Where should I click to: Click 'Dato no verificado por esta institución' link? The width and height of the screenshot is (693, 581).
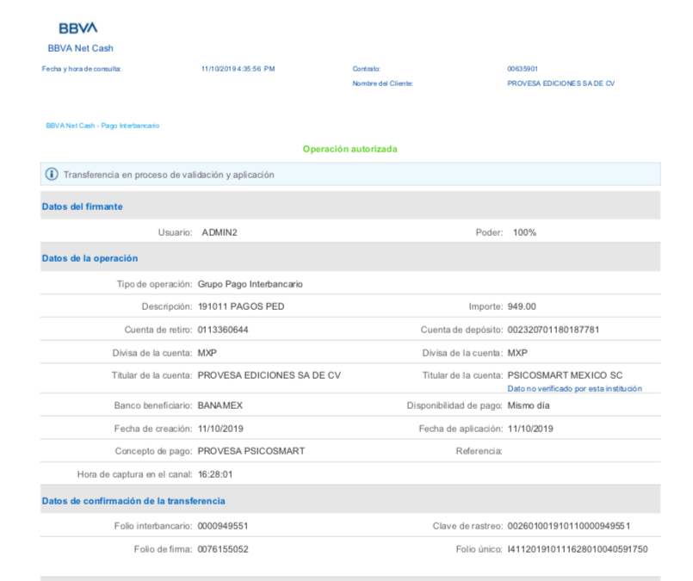point(574,389)
